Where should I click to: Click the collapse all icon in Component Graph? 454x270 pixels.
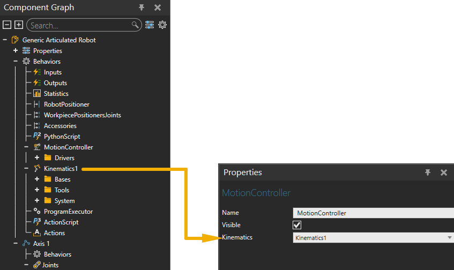[7, 25]
